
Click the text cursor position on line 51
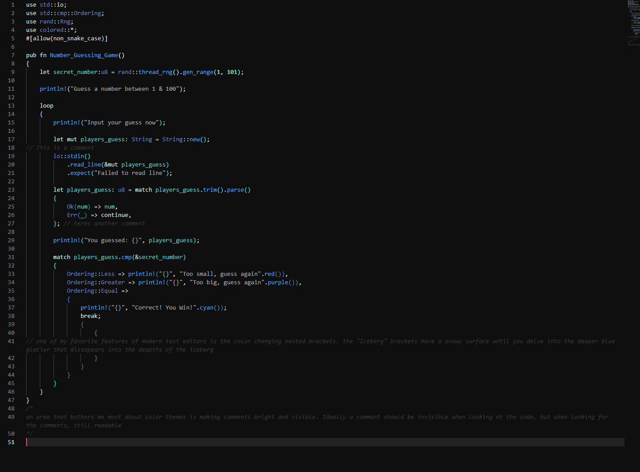click(x=27, y=442)
